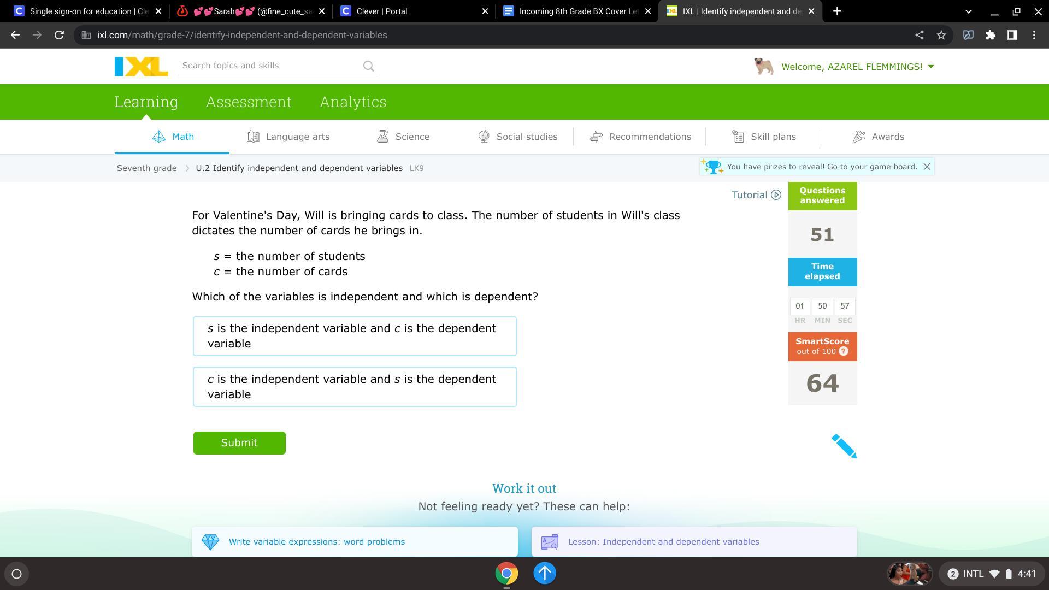Click the Chrome icon in shelf
The image size is (1049, 590).
(506, 573)
